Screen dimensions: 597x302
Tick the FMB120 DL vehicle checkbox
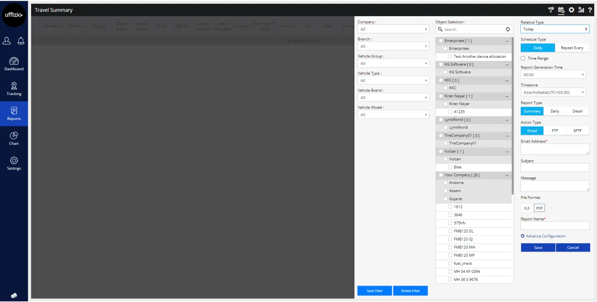[x=450, y=231]
